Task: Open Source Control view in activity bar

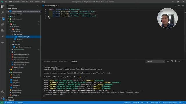Action: point(3,18)
